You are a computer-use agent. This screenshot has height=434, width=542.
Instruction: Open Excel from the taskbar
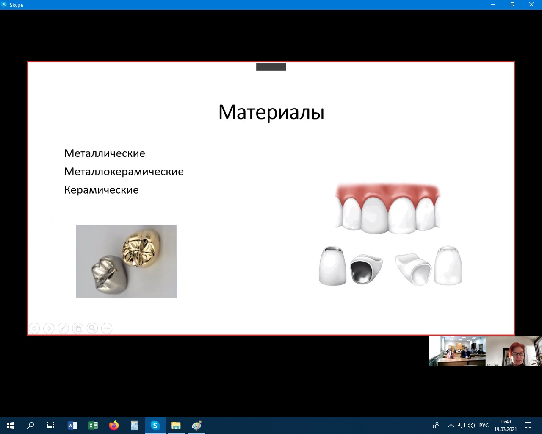(x=93, y=426)
